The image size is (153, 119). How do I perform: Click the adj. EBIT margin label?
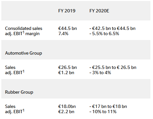click(22, 33)
